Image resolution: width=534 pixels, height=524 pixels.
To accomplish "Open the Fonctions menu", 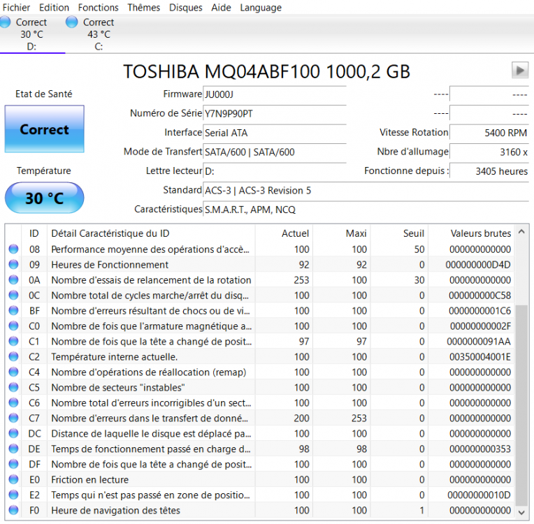I will pyautogui.click(x=98, y=8).
